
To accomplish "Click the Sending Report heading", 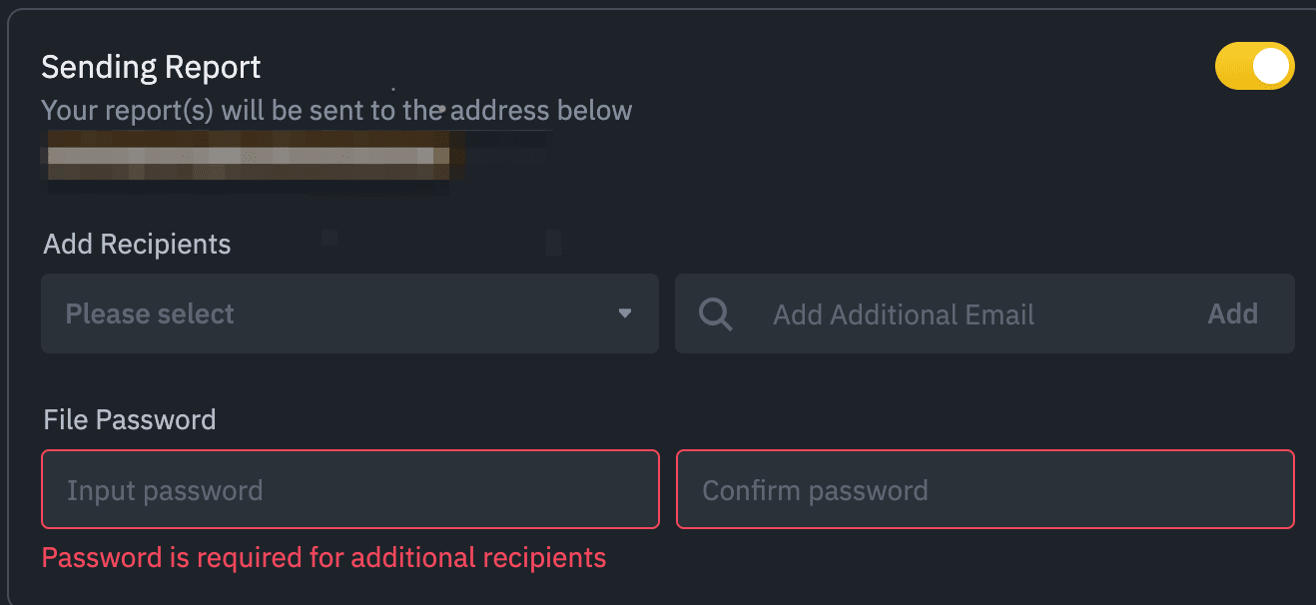I will click(x=151, y=67).
